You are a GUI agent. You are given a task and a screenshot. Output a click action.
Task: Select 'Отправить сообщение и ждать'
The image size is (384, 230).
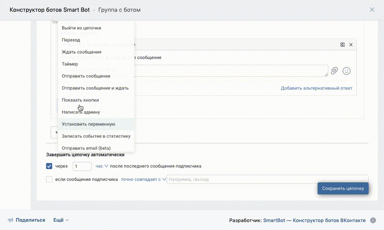[x=96, y=88]
